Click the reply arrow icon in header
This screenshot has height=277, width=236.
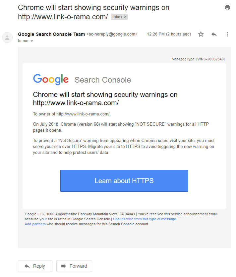click(x=214, y=34)
